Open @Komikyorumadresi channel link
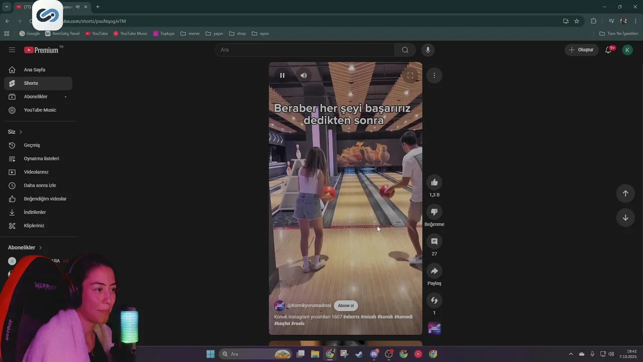This screenshot has width=643, height=362. tap(309, 306)
